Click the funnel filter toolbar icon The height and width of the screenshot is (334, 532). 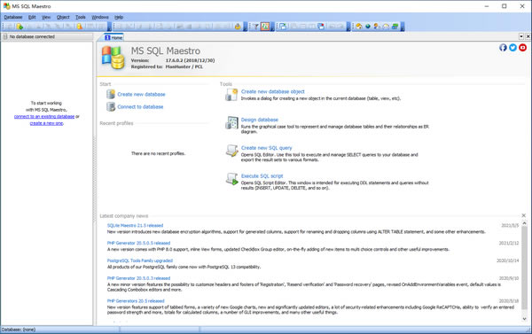pyautogui.click(x=256, y=27)
